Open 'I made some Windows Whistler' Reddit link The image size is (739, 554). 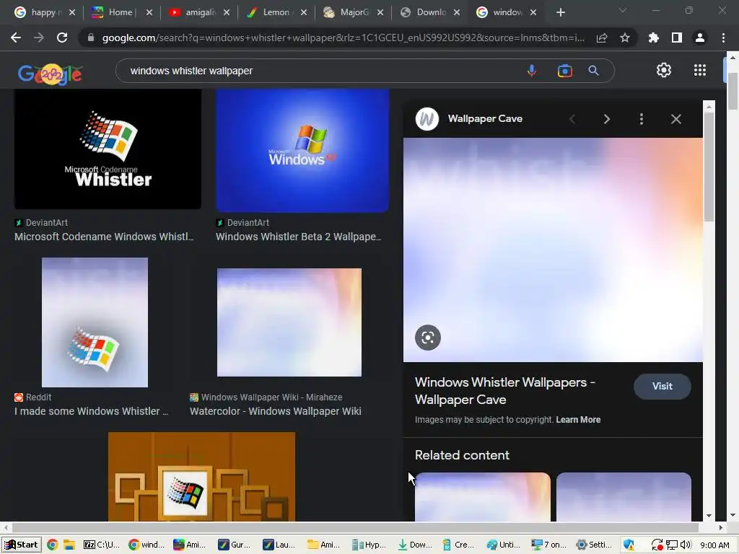91,411
